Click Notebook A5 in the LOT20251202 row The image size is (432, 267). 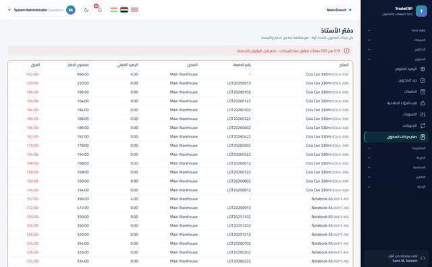pos(322,226)
